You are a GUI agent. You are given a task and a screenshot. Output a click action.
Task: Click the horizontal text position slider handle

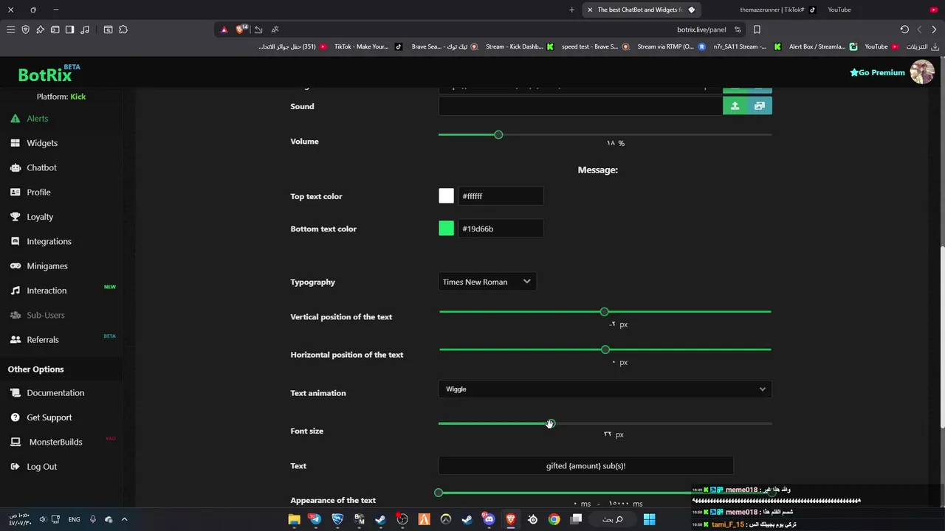[x=605, y=350]
